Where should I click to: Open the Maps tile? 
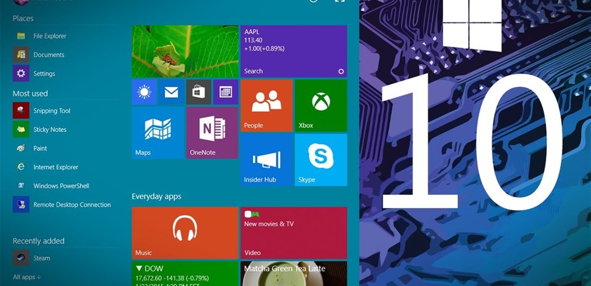click(158, 132)
